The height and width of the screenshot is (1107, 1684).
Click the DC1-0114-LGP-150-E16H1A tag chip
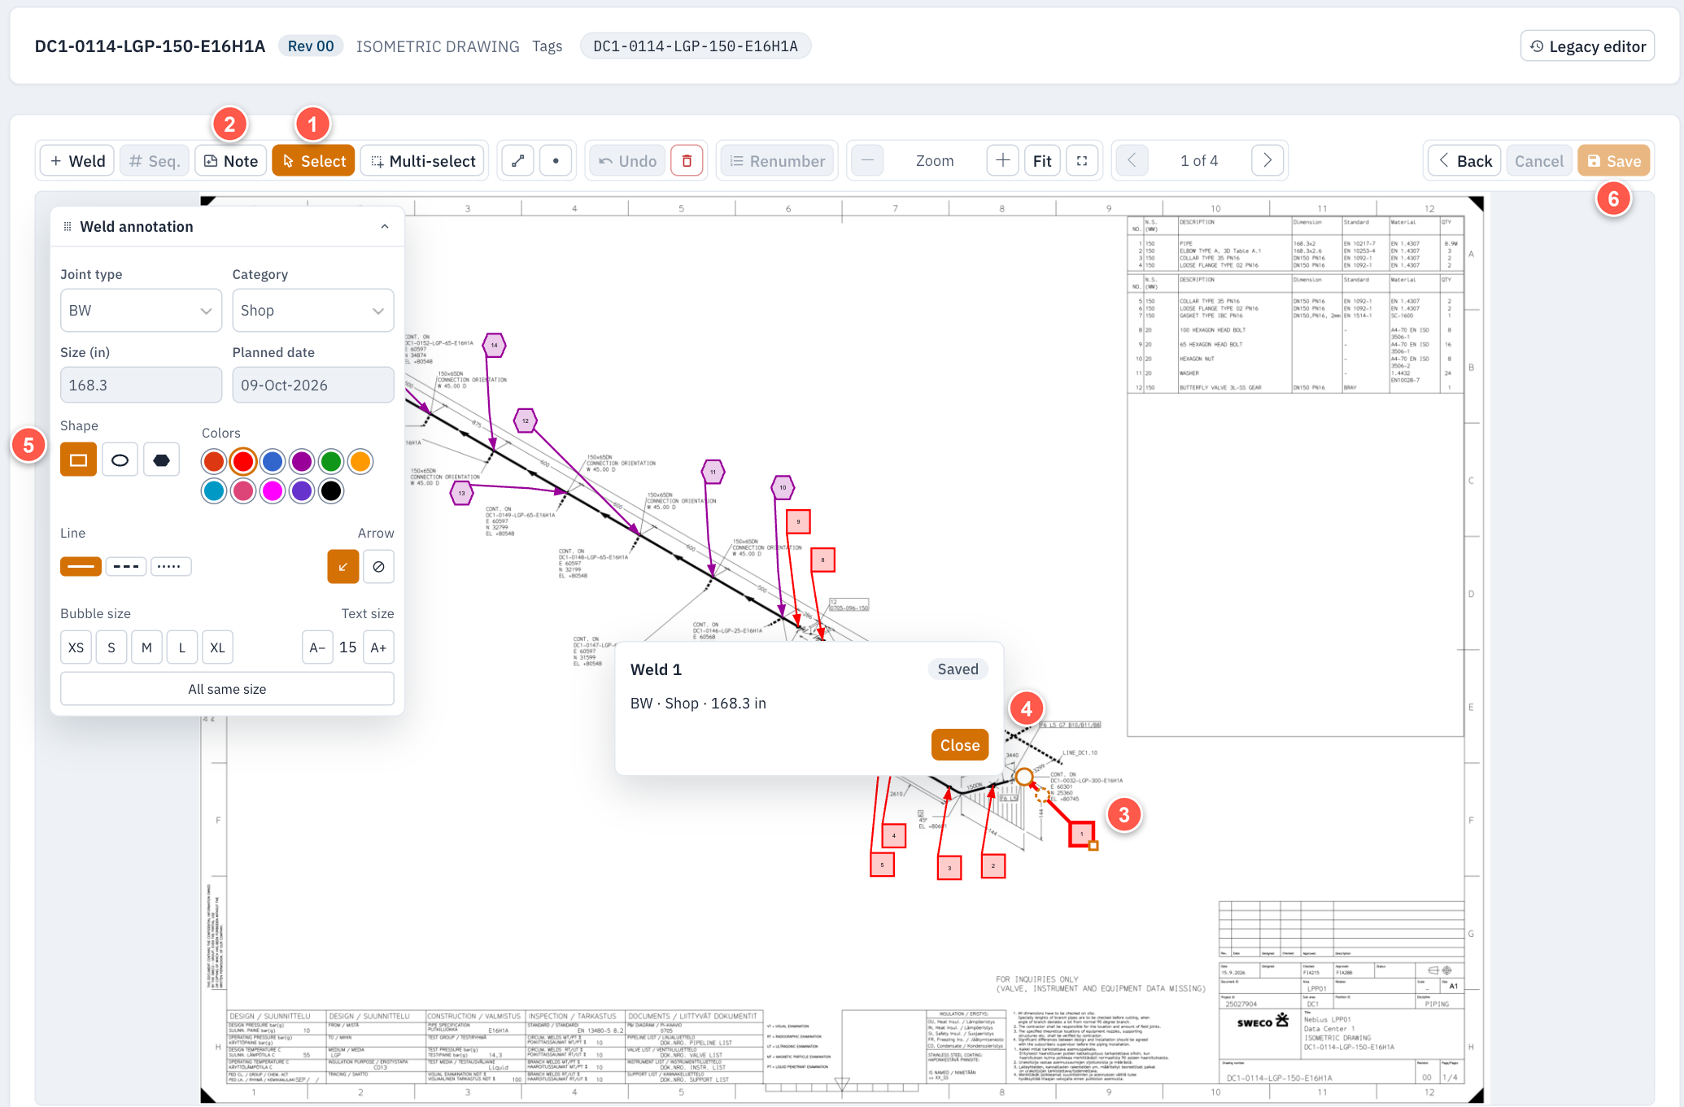click(x=696, y=46)
